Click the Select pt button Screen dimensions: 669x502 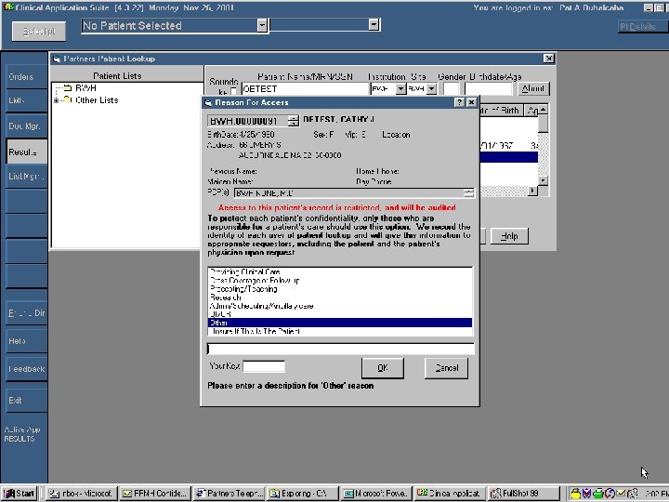coord(39,32)
